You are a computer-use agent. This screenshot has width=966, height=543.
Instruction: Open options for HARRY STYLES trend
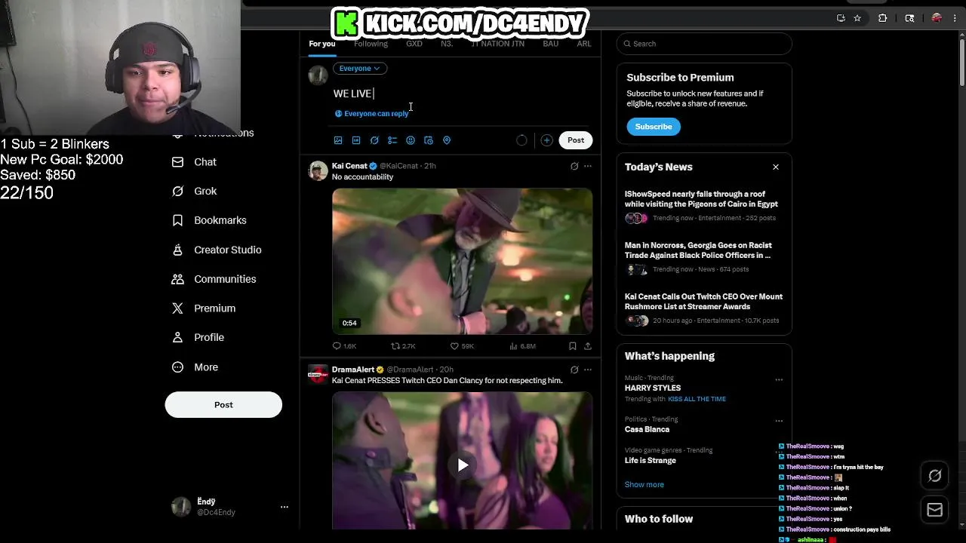779,379
